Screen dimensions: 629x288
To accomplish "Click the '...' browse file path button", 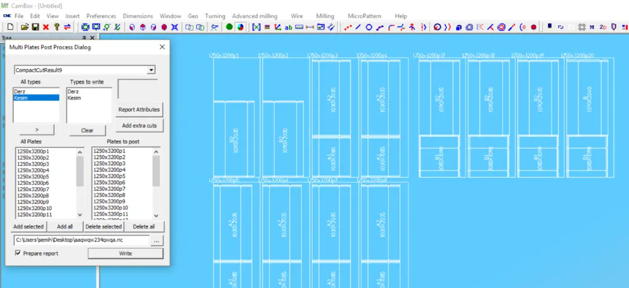I will point(157,241).
